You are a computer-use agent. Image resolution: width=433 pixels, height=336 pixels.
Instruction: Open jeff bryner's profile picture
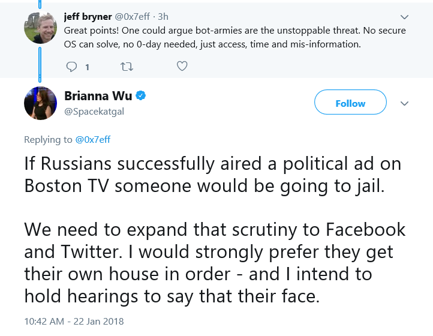pyautogui.click(x=40, y=28)
